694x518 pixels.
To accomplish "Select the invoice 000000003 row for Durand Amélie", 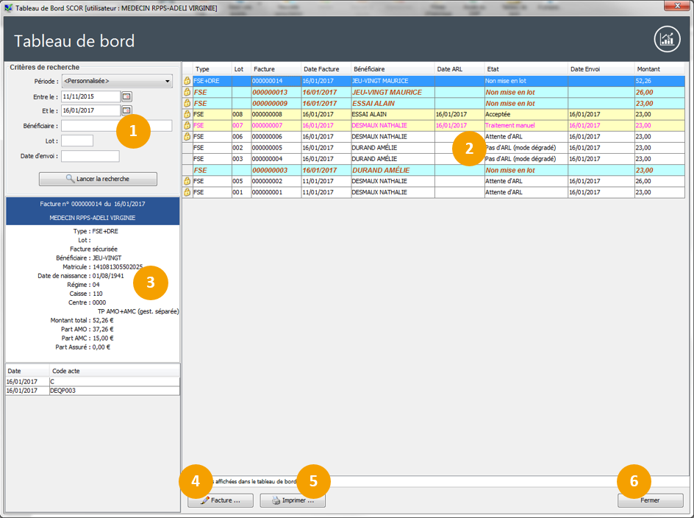I will [x=397, y=170].
